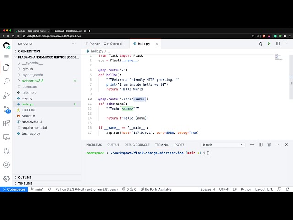This screenshot has width=293, height=220.
Task: Expand the OPEN EDITORS section
Action: point(47,51)
